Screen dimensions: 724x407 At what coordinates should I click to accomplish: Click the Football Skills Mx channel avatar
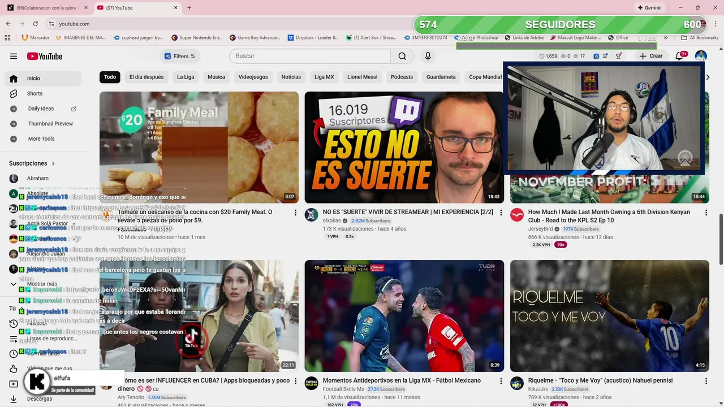(x=312, y=383)
